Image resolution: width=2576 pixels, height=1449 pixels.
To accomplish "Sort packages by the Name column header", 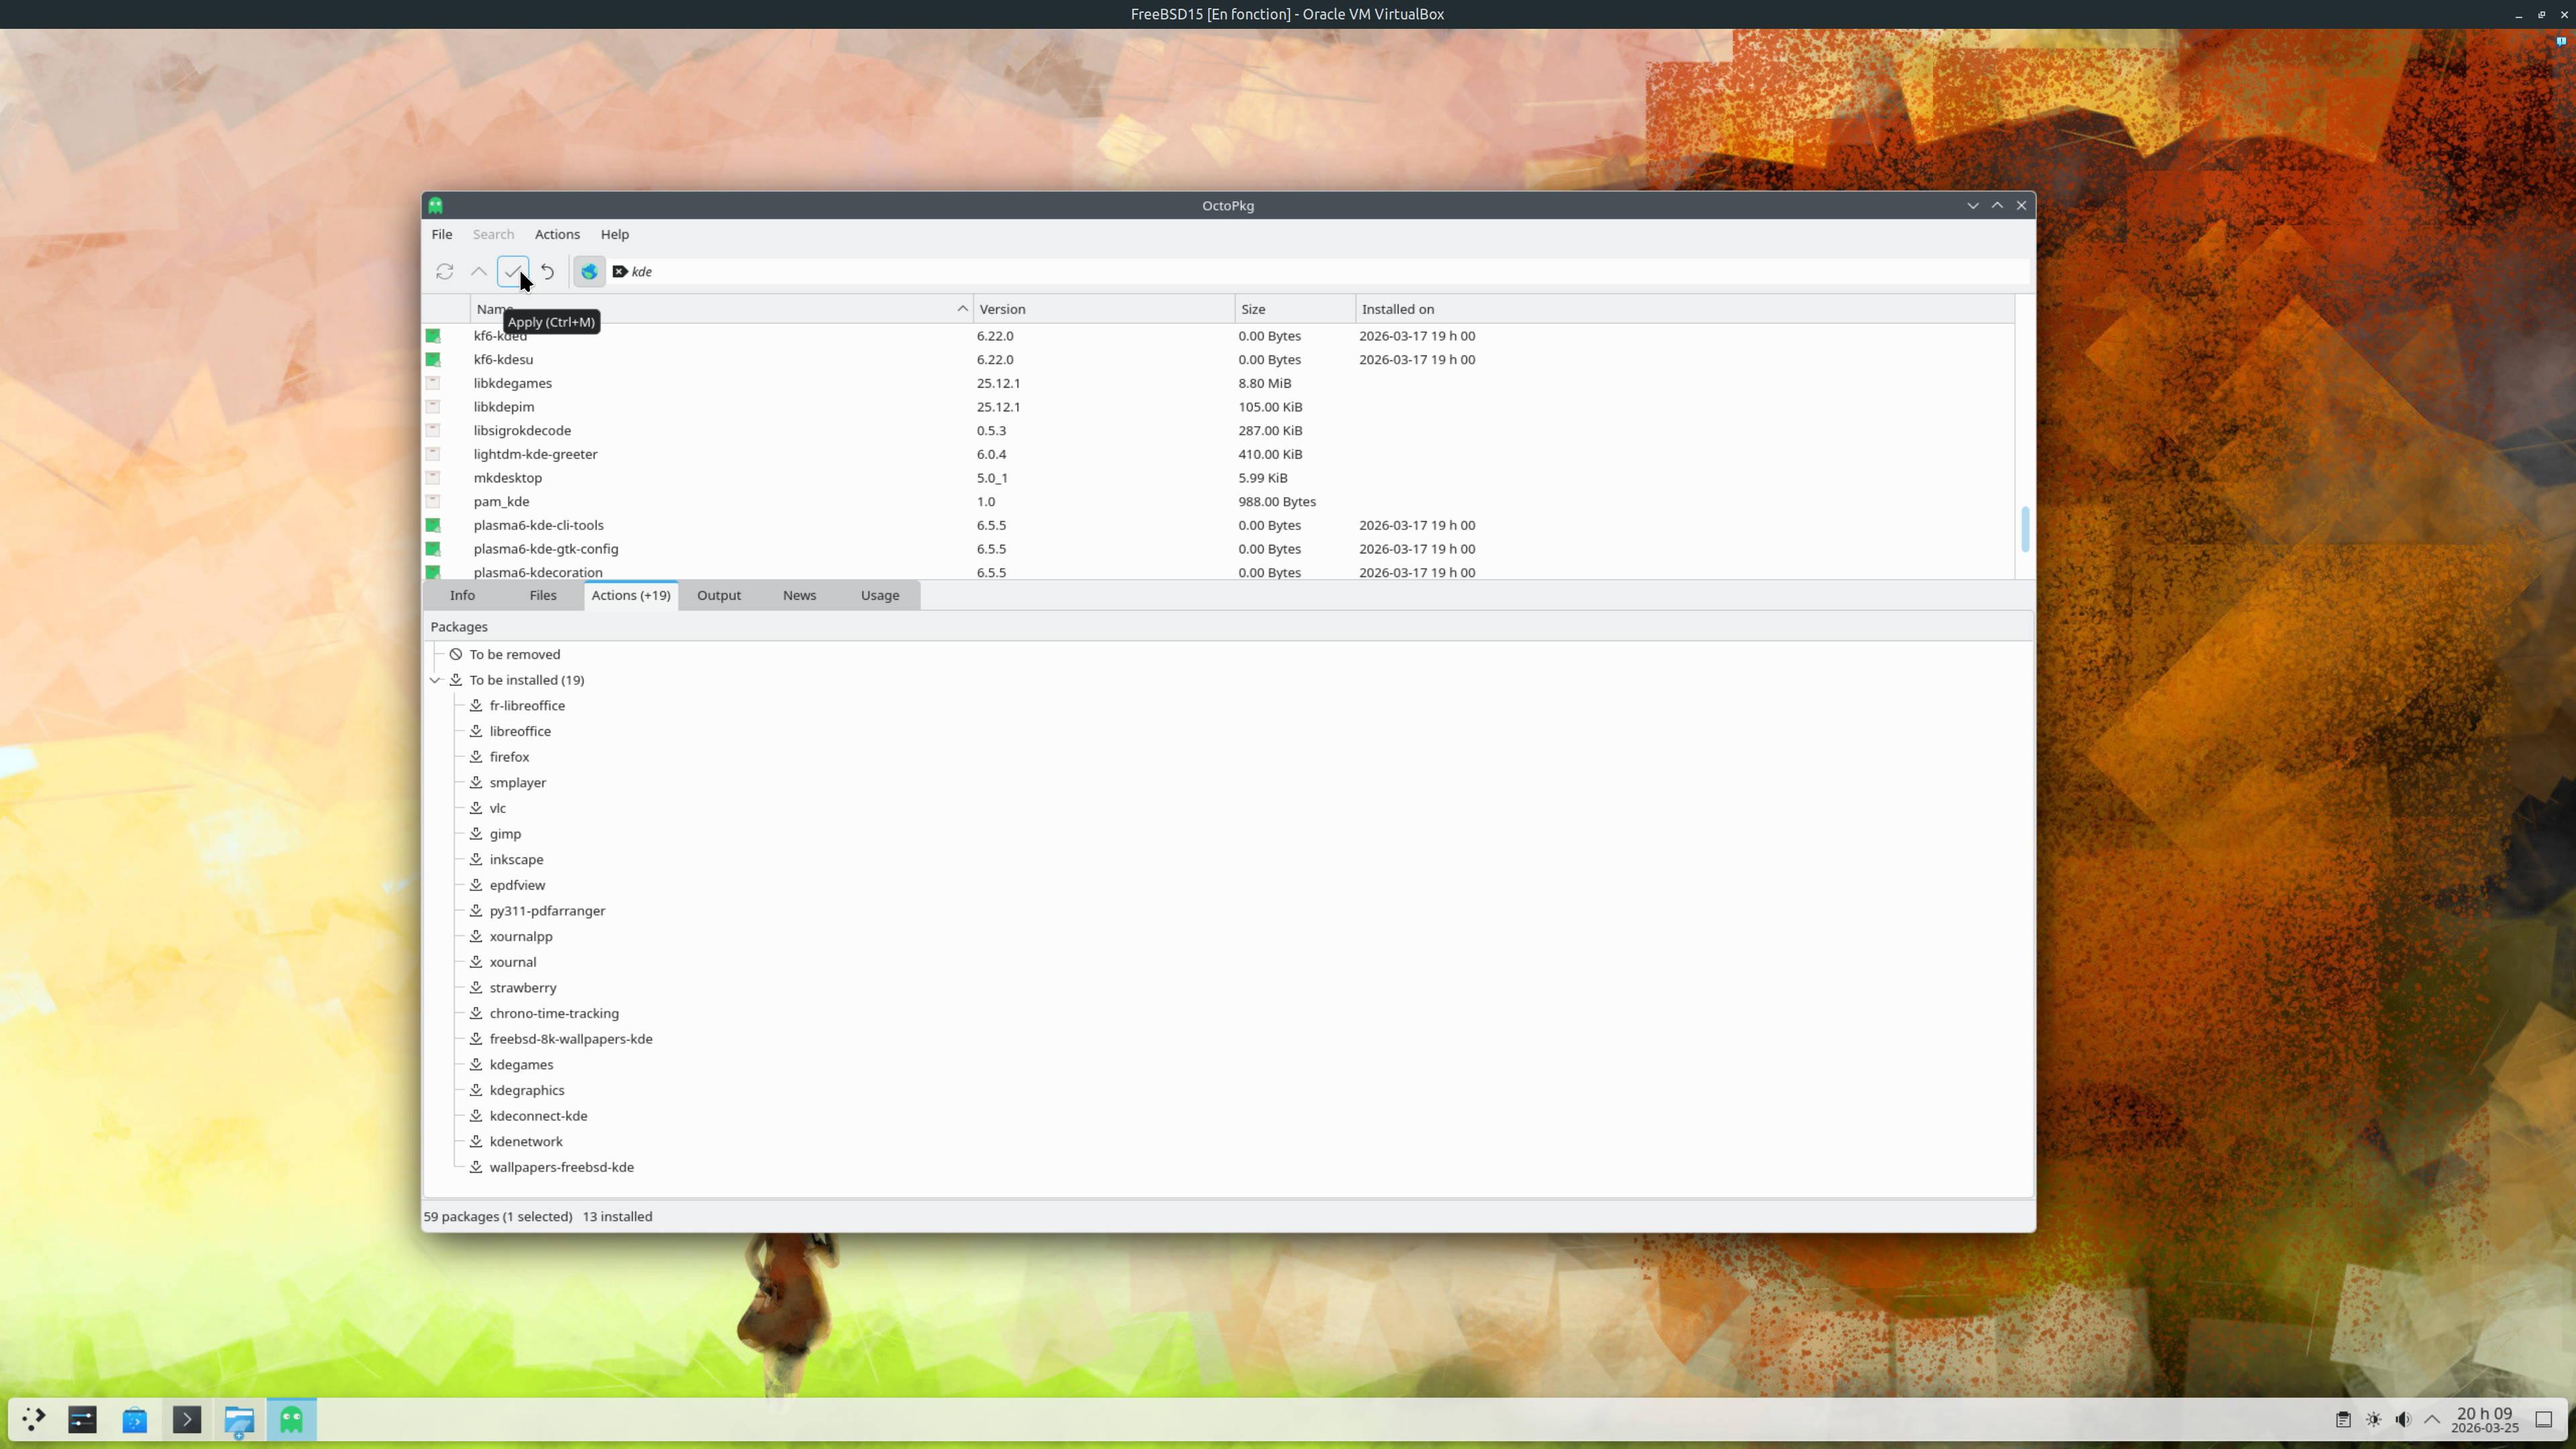I will click(x=721, y=309).
